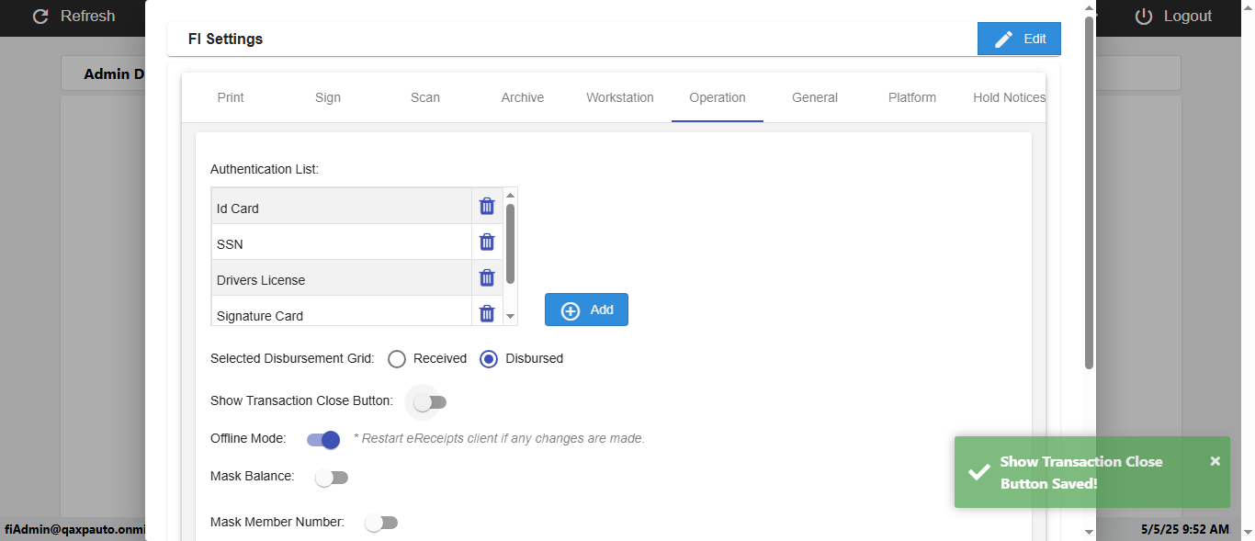Click the Refresh icon in top bar
1255x541 pixels.
pos(40,17)
